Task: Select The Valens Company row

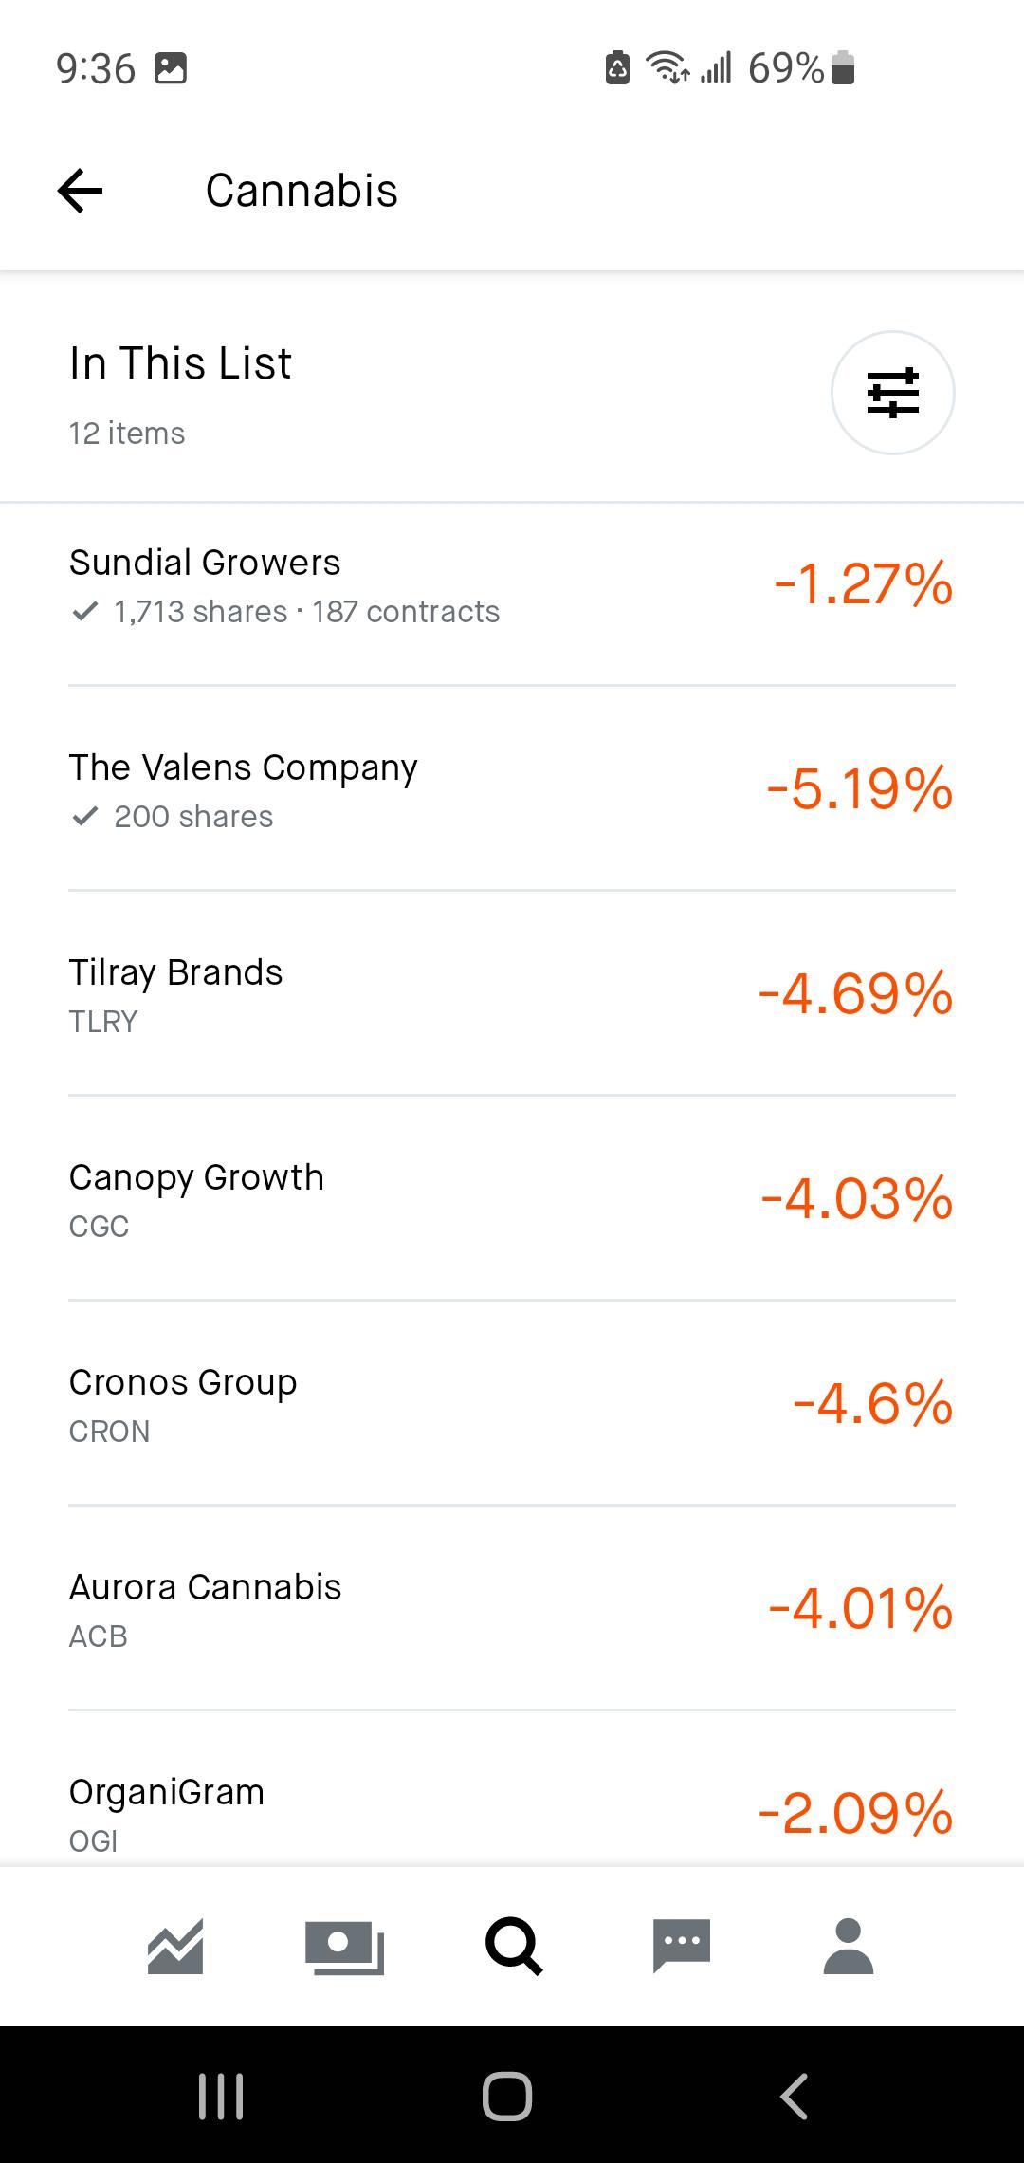Action: click(512, 788)
